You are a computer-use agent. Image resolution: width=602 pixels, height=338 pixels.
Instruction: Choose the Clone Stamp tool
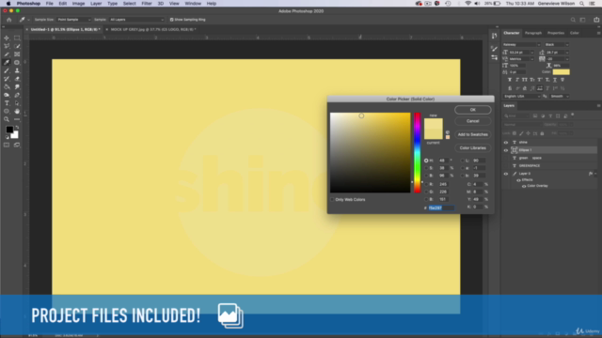(17, 70)
